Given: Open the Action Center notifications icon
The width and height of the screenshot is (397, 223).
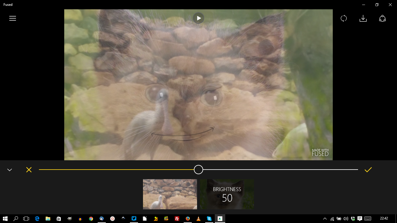Looking at the screenshot, I should tap(360, 219).
